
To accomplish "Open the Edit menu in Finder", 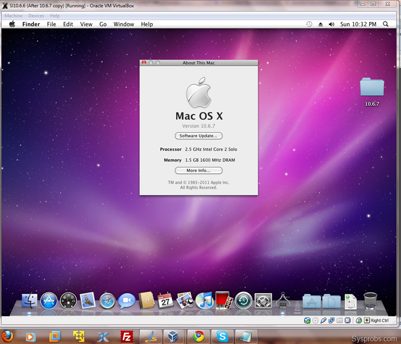I will [x=68, y=24].
